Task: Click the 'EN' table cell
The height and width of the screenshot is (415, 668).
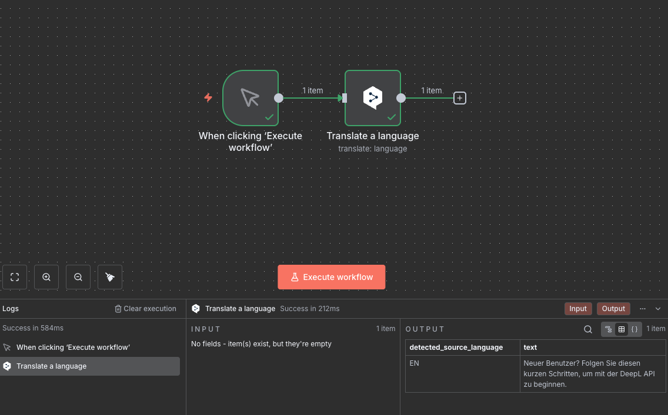Action: 463,374
